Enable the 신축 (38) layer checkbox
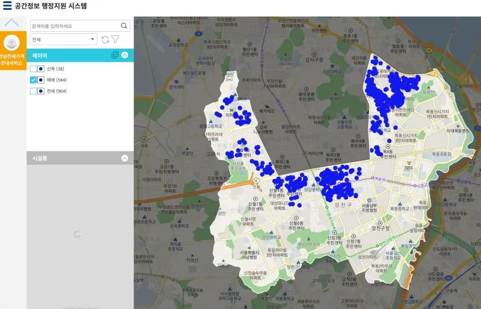481x309 pixels. (34, 69)
